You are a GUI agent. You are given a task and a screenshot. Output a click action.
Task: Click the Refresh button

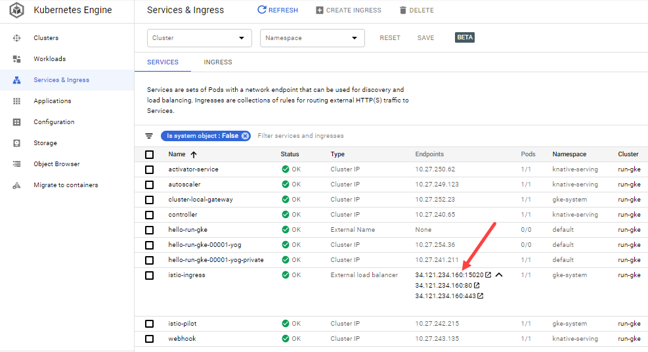point(278,10)
